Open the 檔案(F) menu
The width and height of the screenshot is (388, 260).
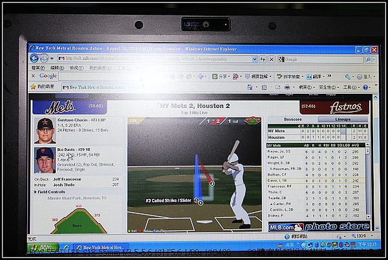38,67
